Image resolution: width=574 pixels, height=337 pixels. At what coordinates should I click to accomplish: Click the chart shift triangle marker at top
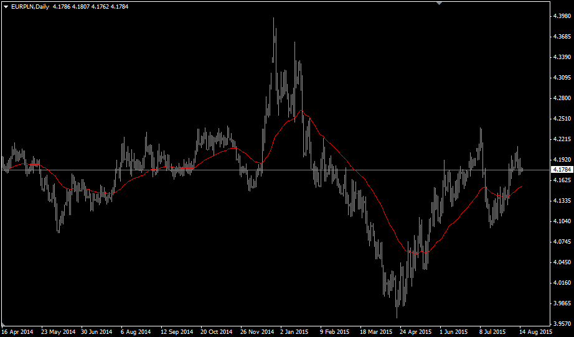point(440,3)
